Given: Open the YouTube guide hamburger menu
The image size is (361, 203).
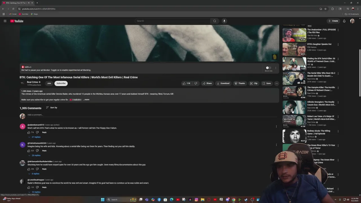Looking at the screenshot, I should click(x=5, y=21).
